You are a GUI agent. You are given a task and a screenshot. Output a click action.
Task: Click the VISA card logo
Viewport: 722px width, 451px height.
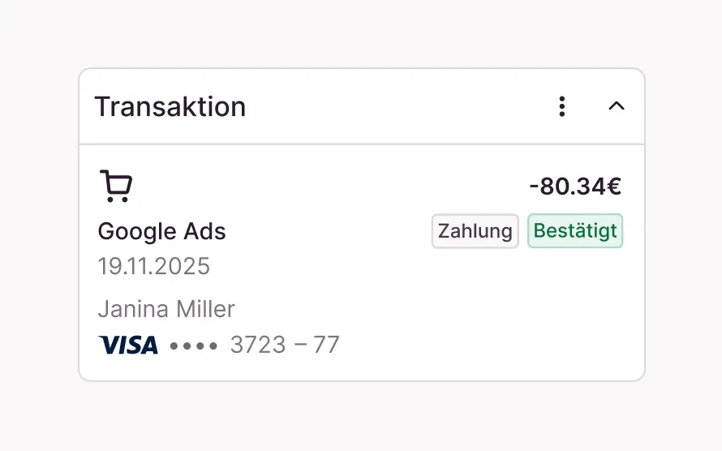click(128, 345)
